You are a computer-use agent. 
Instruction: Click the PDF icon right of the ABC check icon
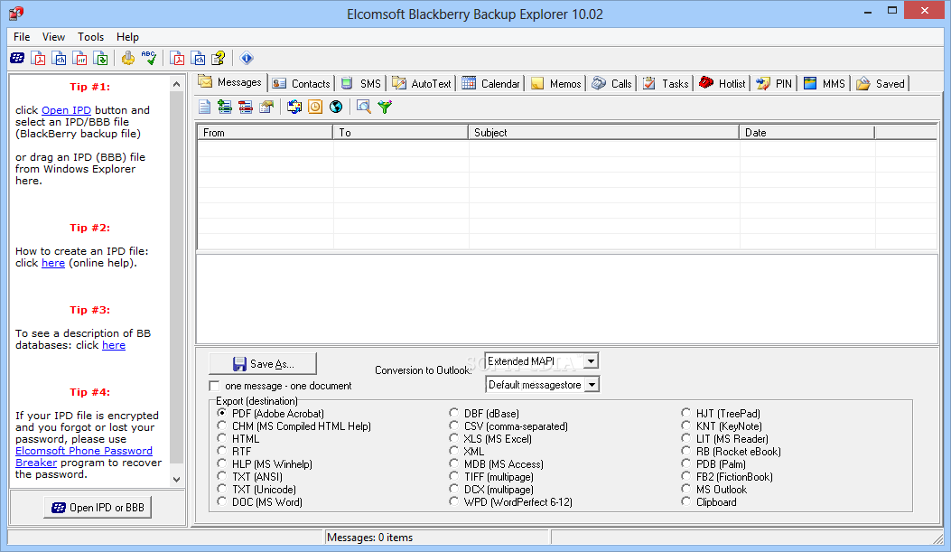(x=177, y=58)
